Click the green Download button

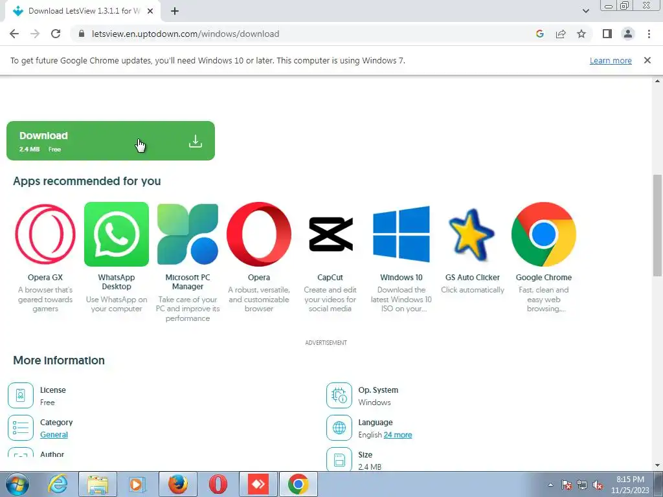(110, 140)
